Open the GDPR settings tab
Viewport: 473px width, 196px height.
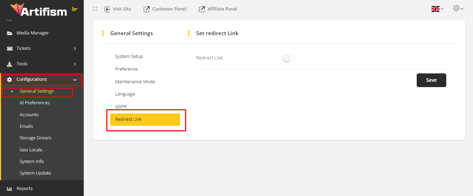(121, 106)
